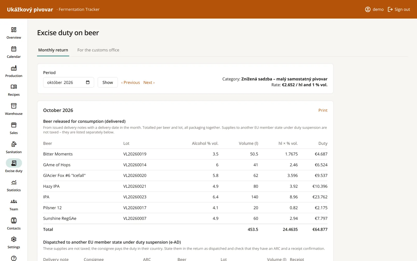Select the Pilsner 12 beer cell
The width and height of the screenshot is (417, 261).
[x=52, y=208]
